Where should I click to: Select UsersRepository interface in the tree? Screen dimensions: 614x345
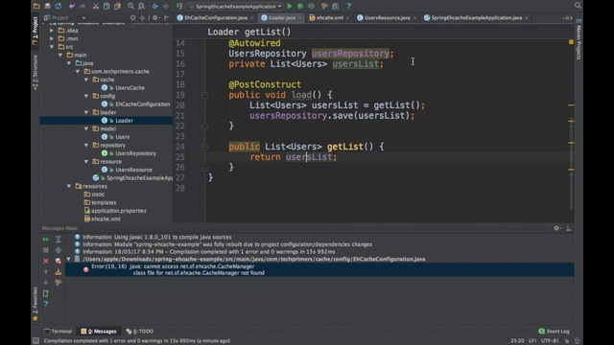pyautogui.click(x=135, y=153)
